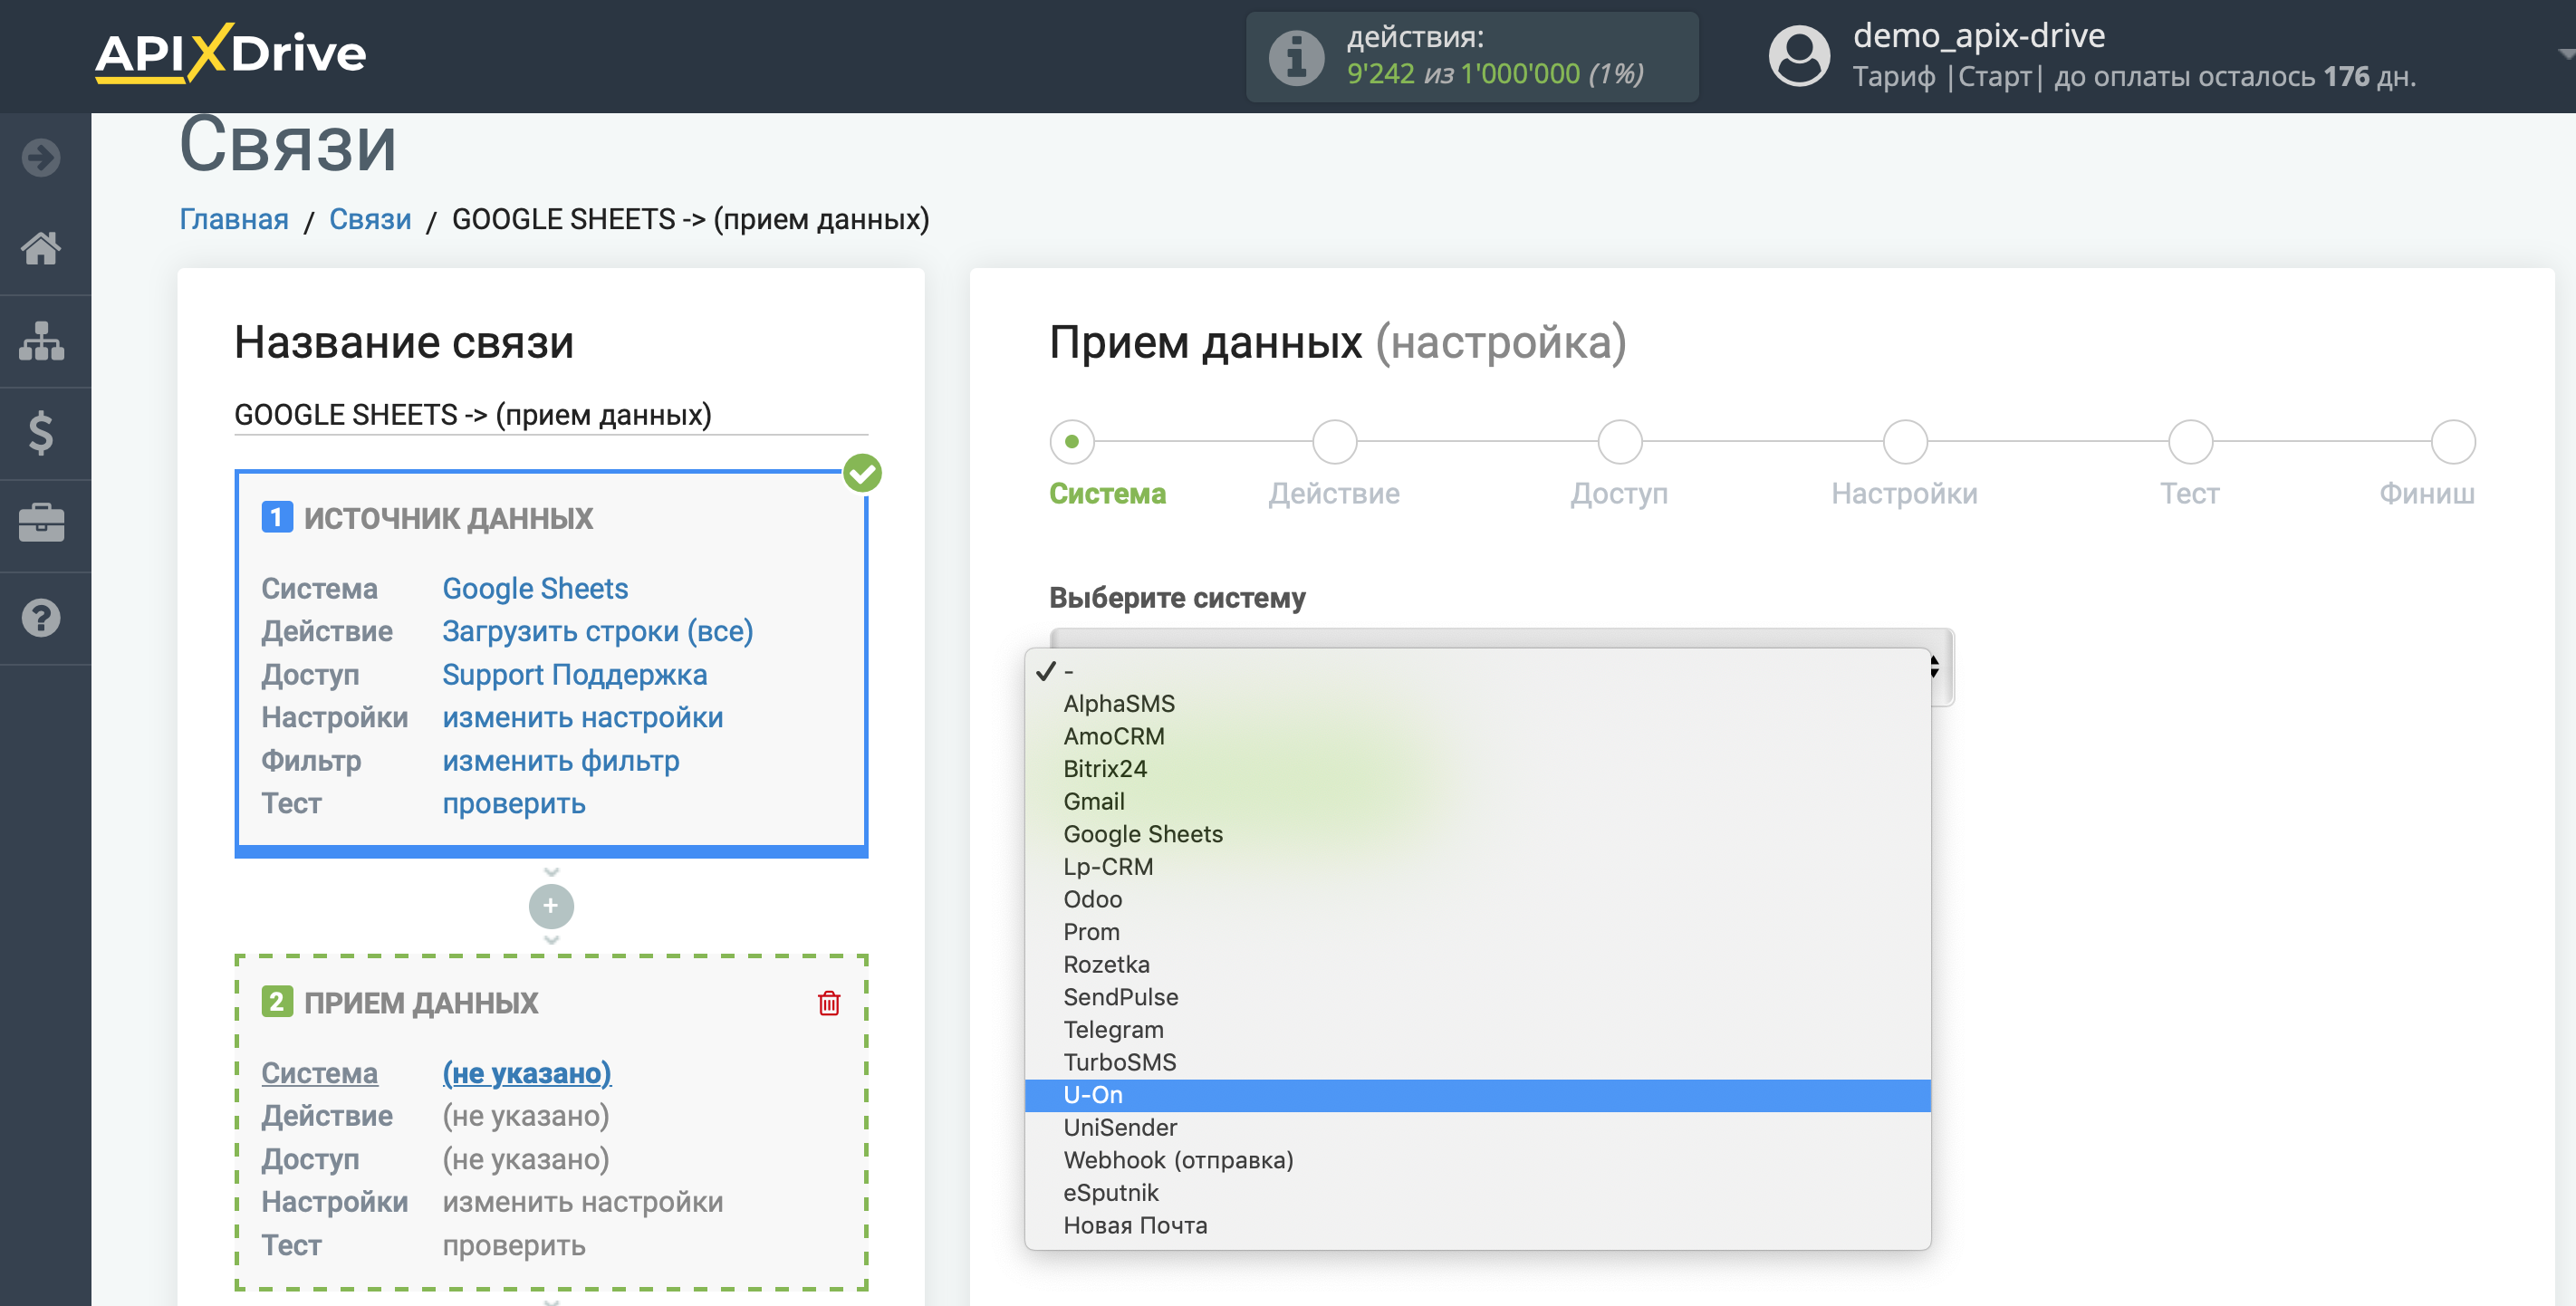
Task: Choose Prom option in dropdown
Action: point(1477,932)
